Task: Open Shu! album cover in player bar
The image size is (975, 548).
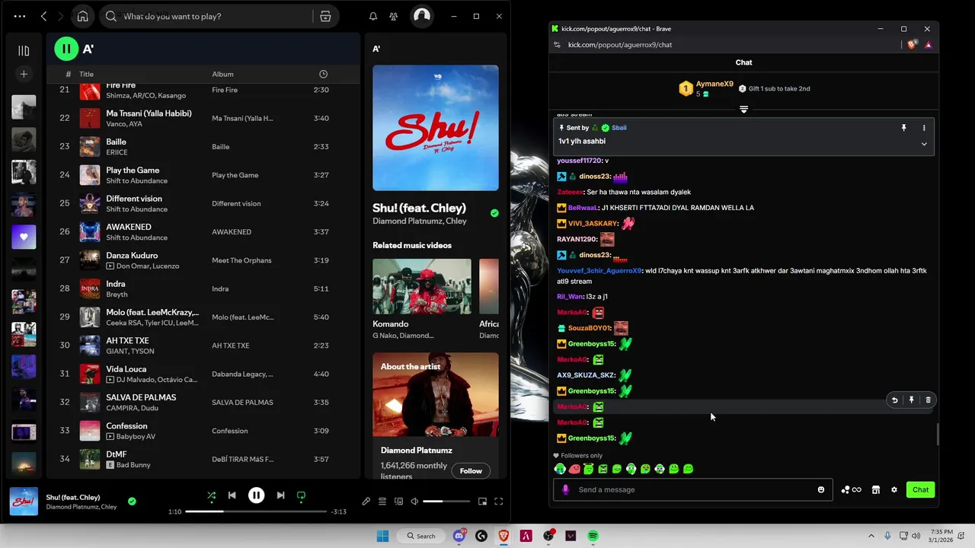Action: 24,502
